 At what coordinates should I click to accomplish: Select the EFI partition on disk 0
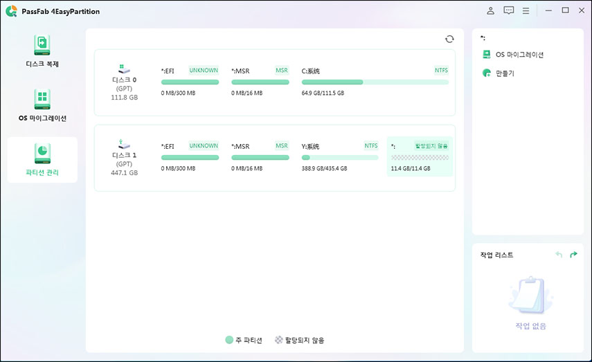pyautogui.click(x=189, y=82)
